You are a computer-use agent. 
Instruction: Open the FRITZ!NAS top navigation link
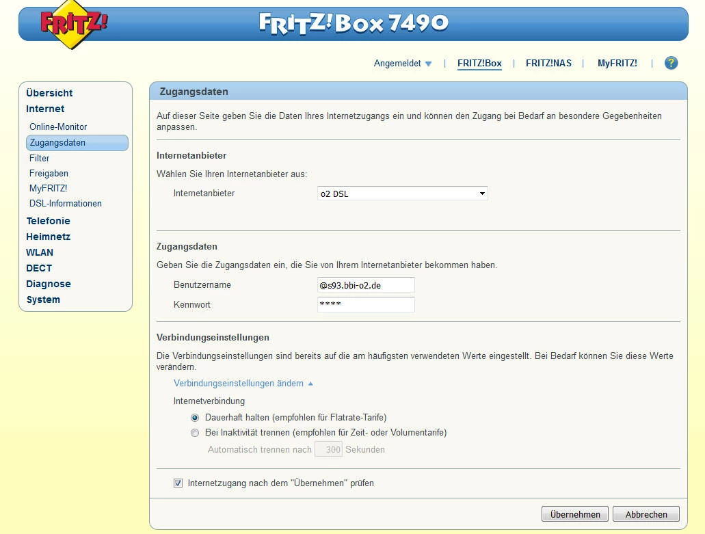pyautogui.click(x=548, y=64)
